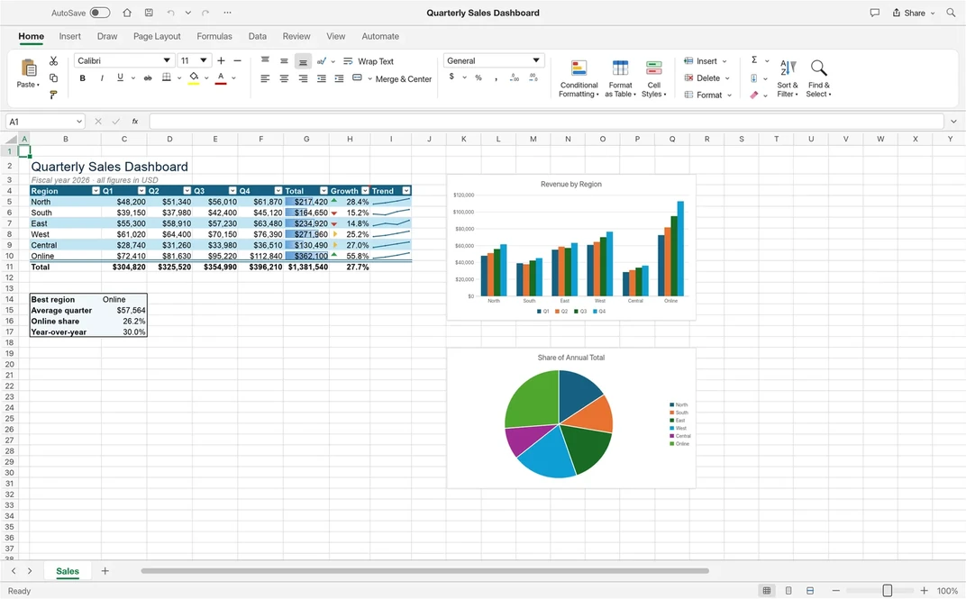Open Conditional Formatting
Screen dimensions: 966x599
point(579,78)
